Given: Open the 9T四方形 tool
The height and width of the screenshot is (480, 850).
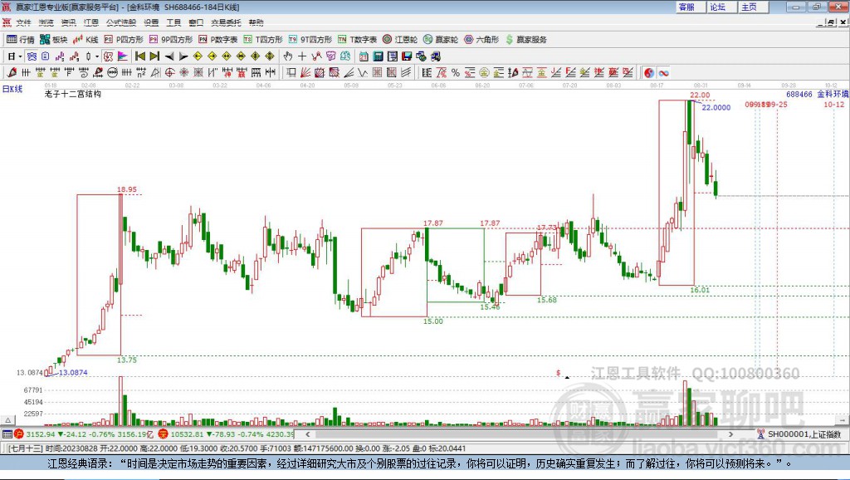Looking at the screenshot, I should (310, 40).
